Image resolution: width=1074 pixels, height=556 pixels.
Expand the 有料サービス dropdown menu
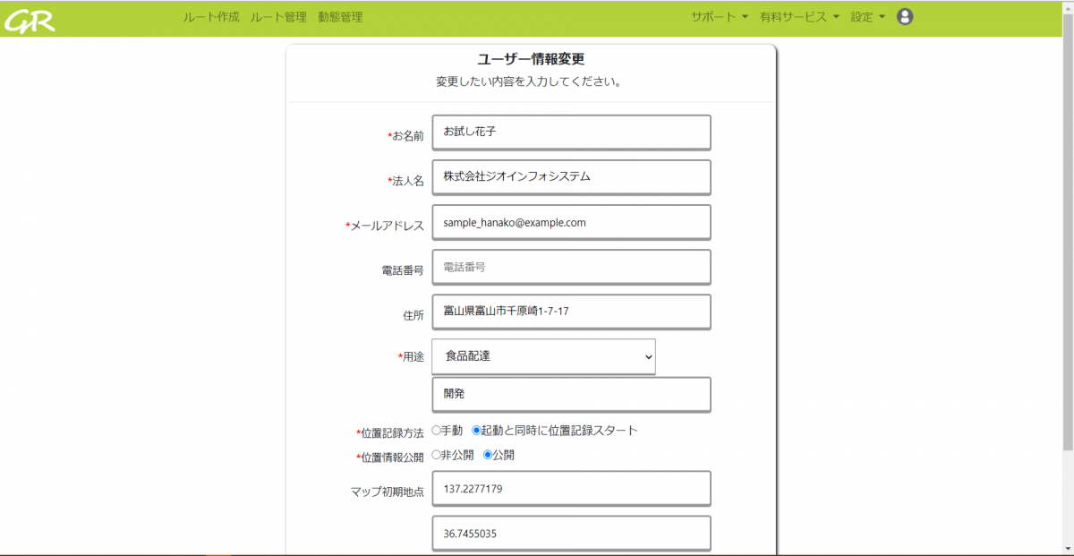pyautogui.click(x=799, y=17)
